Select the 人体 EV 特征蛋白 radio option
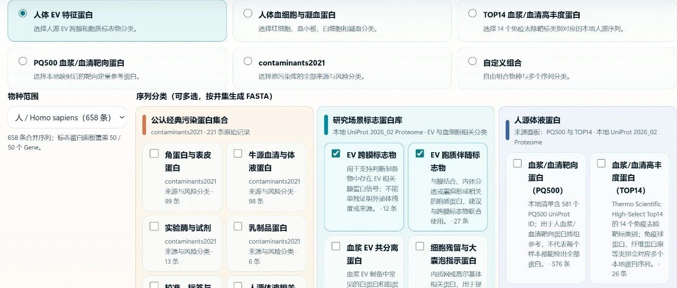This screenshot has width=677, height=288. (x=23, y=14)
